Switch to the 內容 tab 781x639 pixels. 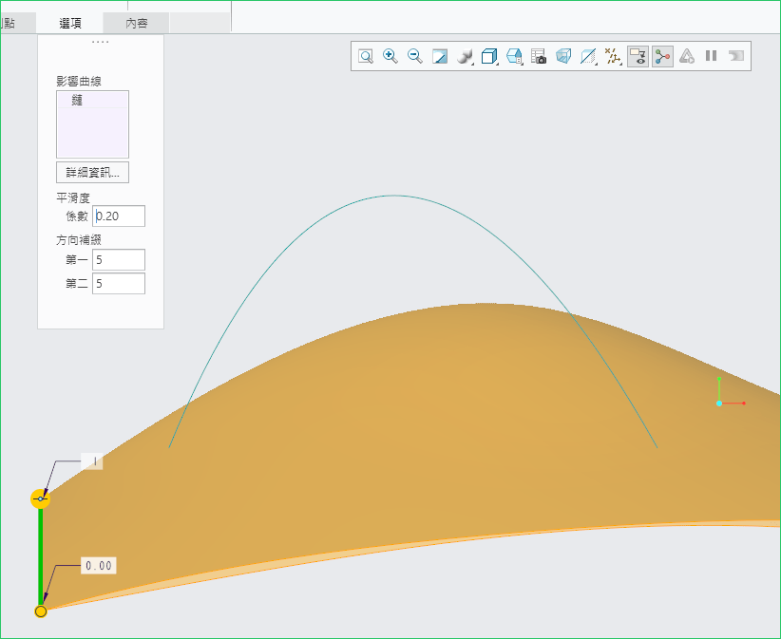click(137, 23)
